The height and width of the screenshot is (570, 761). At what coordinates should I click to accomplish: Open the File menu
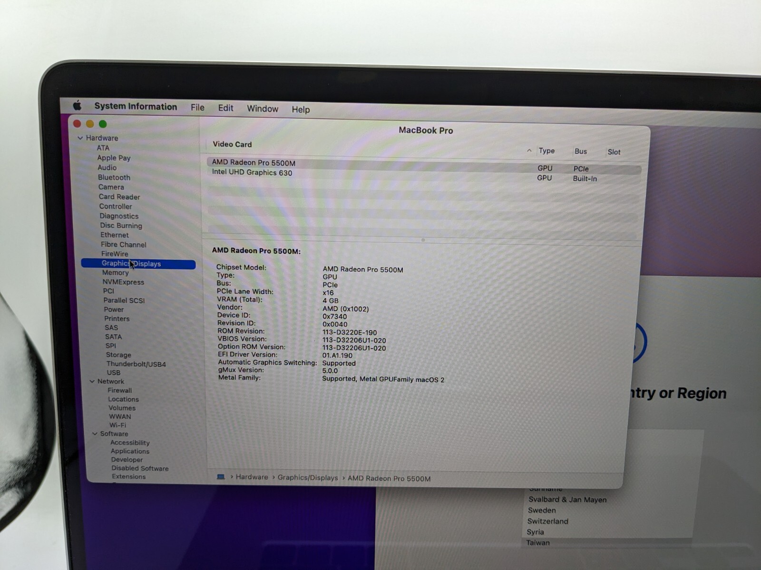(x=197, y=107)
